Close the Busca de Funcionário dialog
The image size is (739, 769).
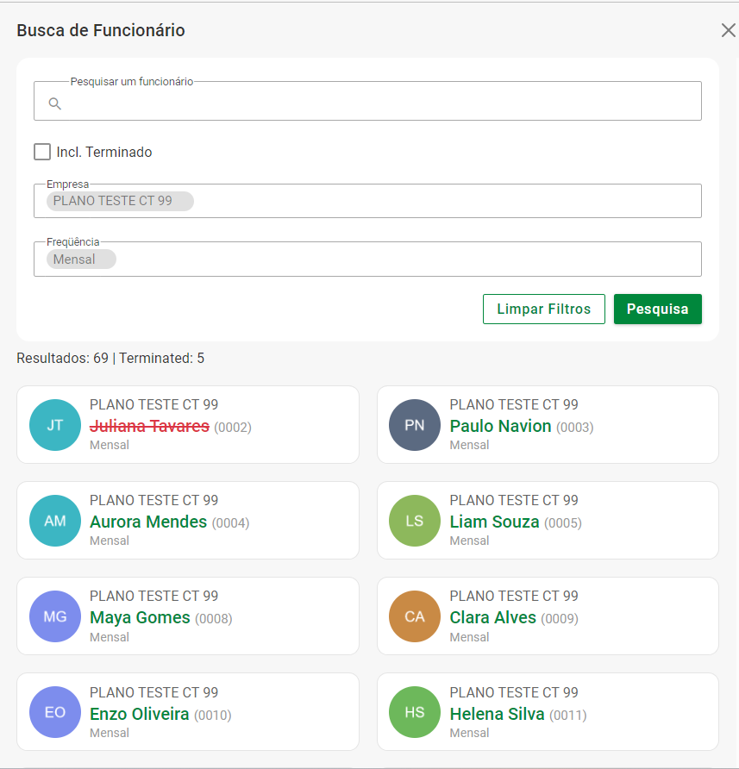(728, 31)
